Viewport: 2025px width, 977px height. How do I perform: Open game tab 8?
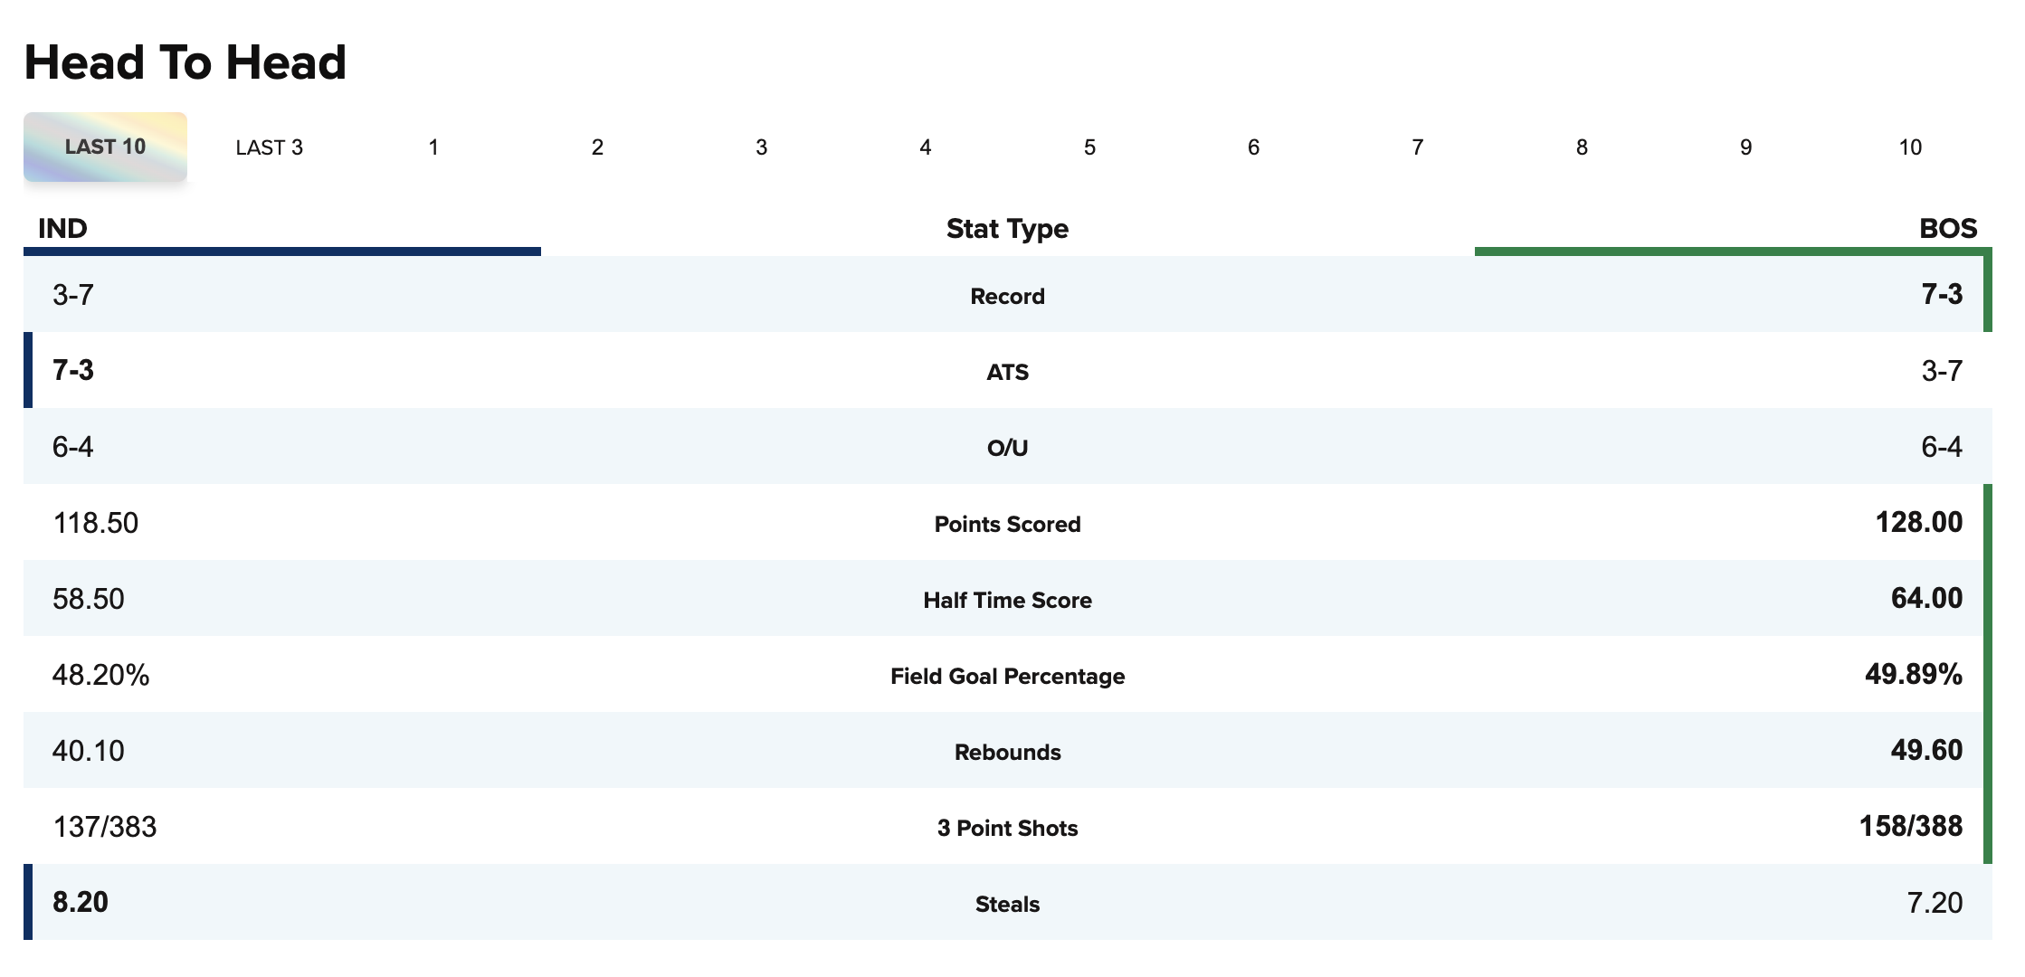click(1582, 147)
